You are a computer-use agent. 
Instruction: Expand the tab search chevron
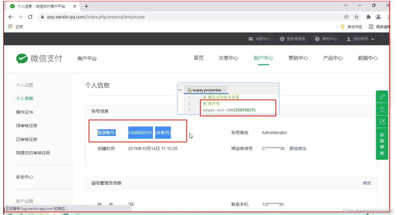(x=346, y=5)
